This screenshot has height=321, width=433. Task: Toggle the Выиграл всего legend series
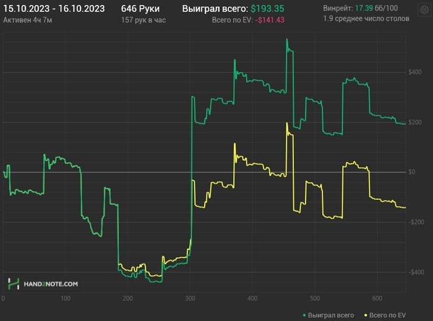click(331, 315)
